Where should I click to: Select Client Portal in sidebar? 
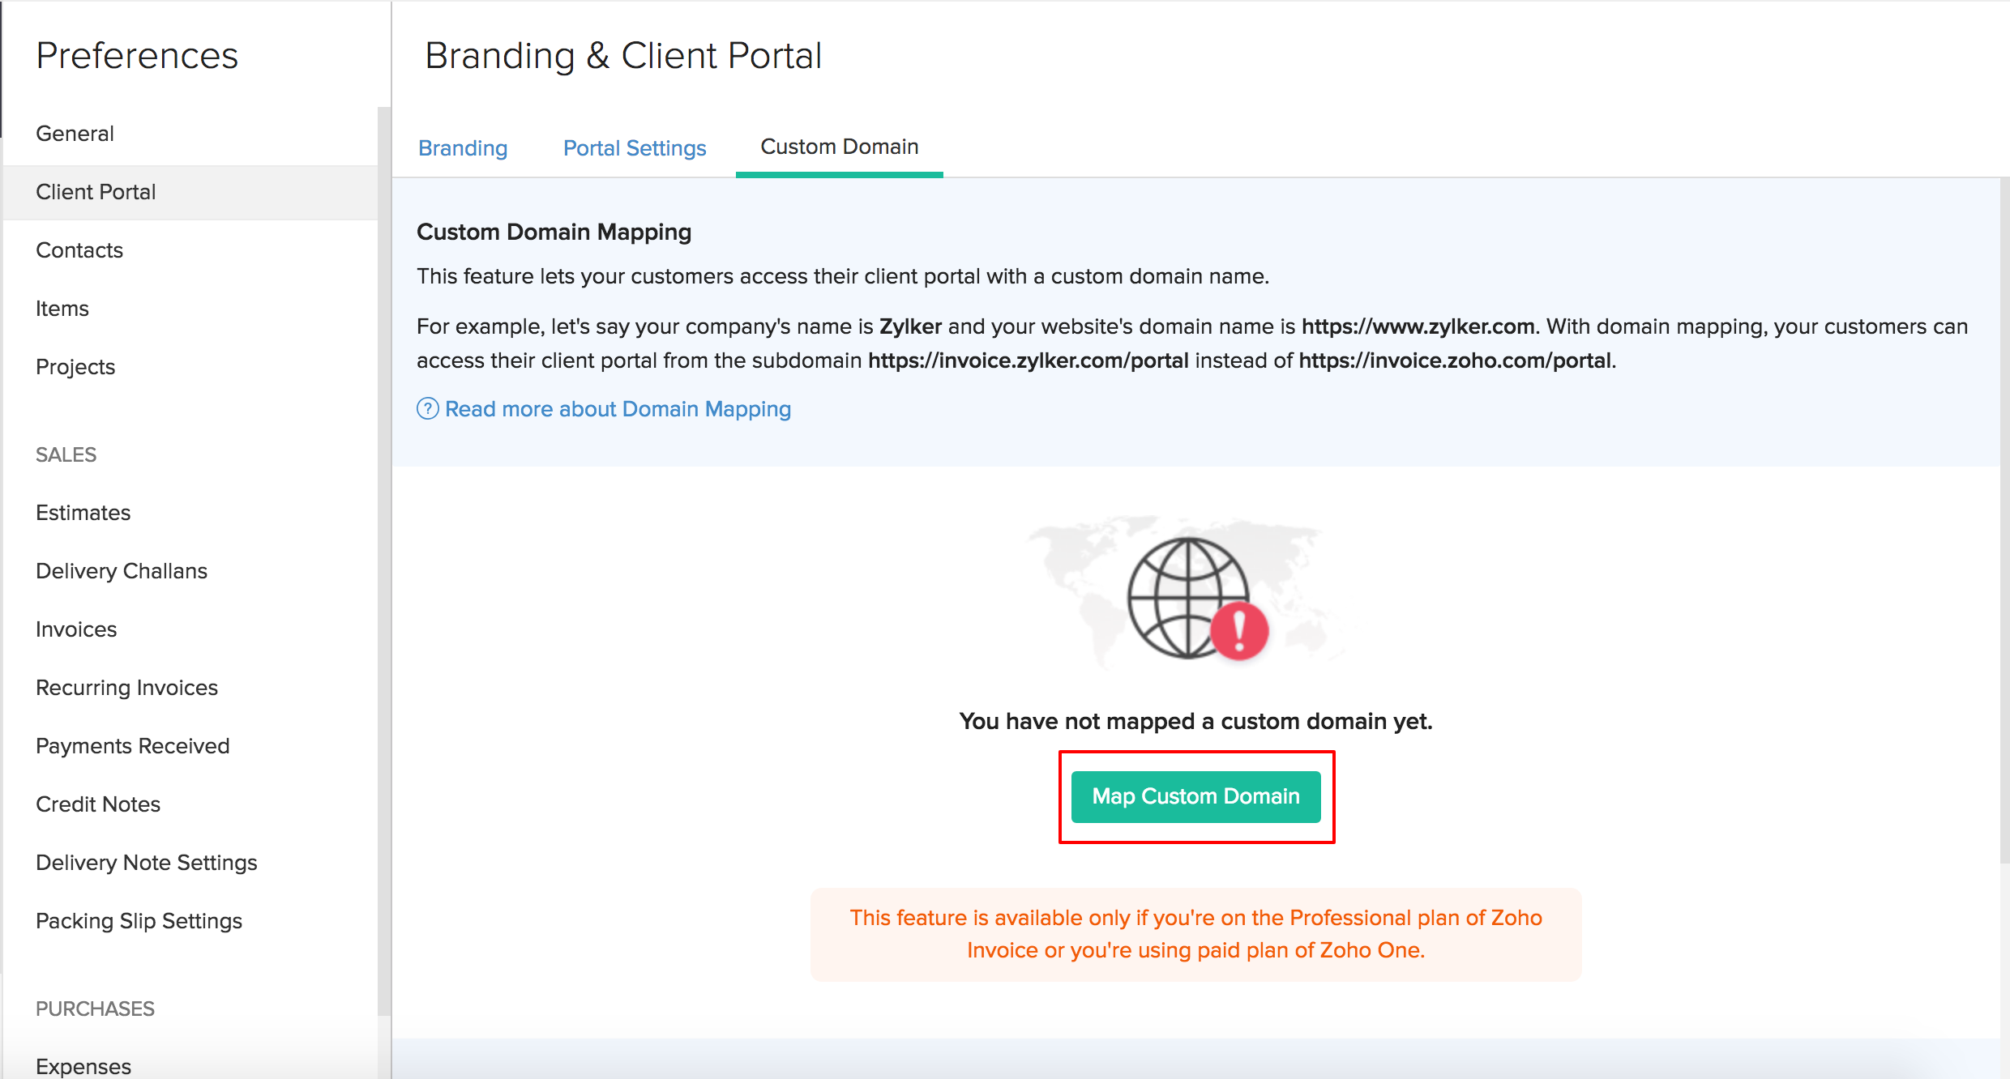(96, 192)
